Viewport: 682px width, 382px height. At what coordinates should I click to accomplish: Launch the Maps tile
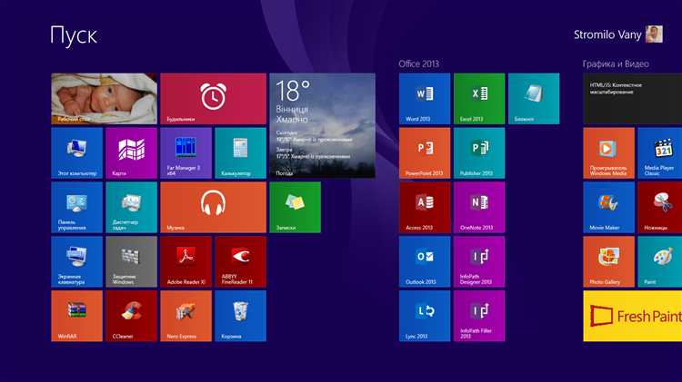click(131, 152)
